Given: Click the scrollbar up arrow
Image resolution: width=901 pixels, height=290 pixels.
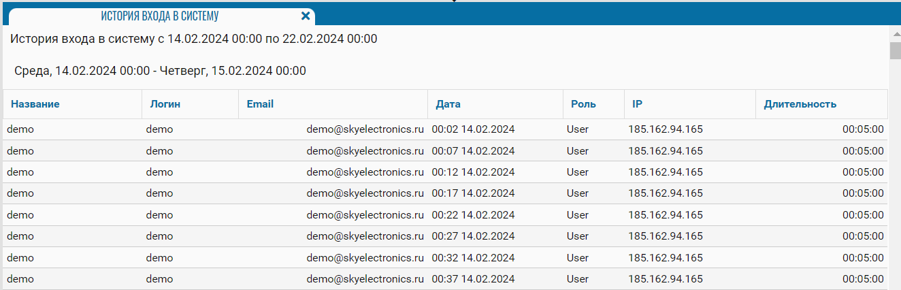Looking at the screenshot, I should coord(895,33).
